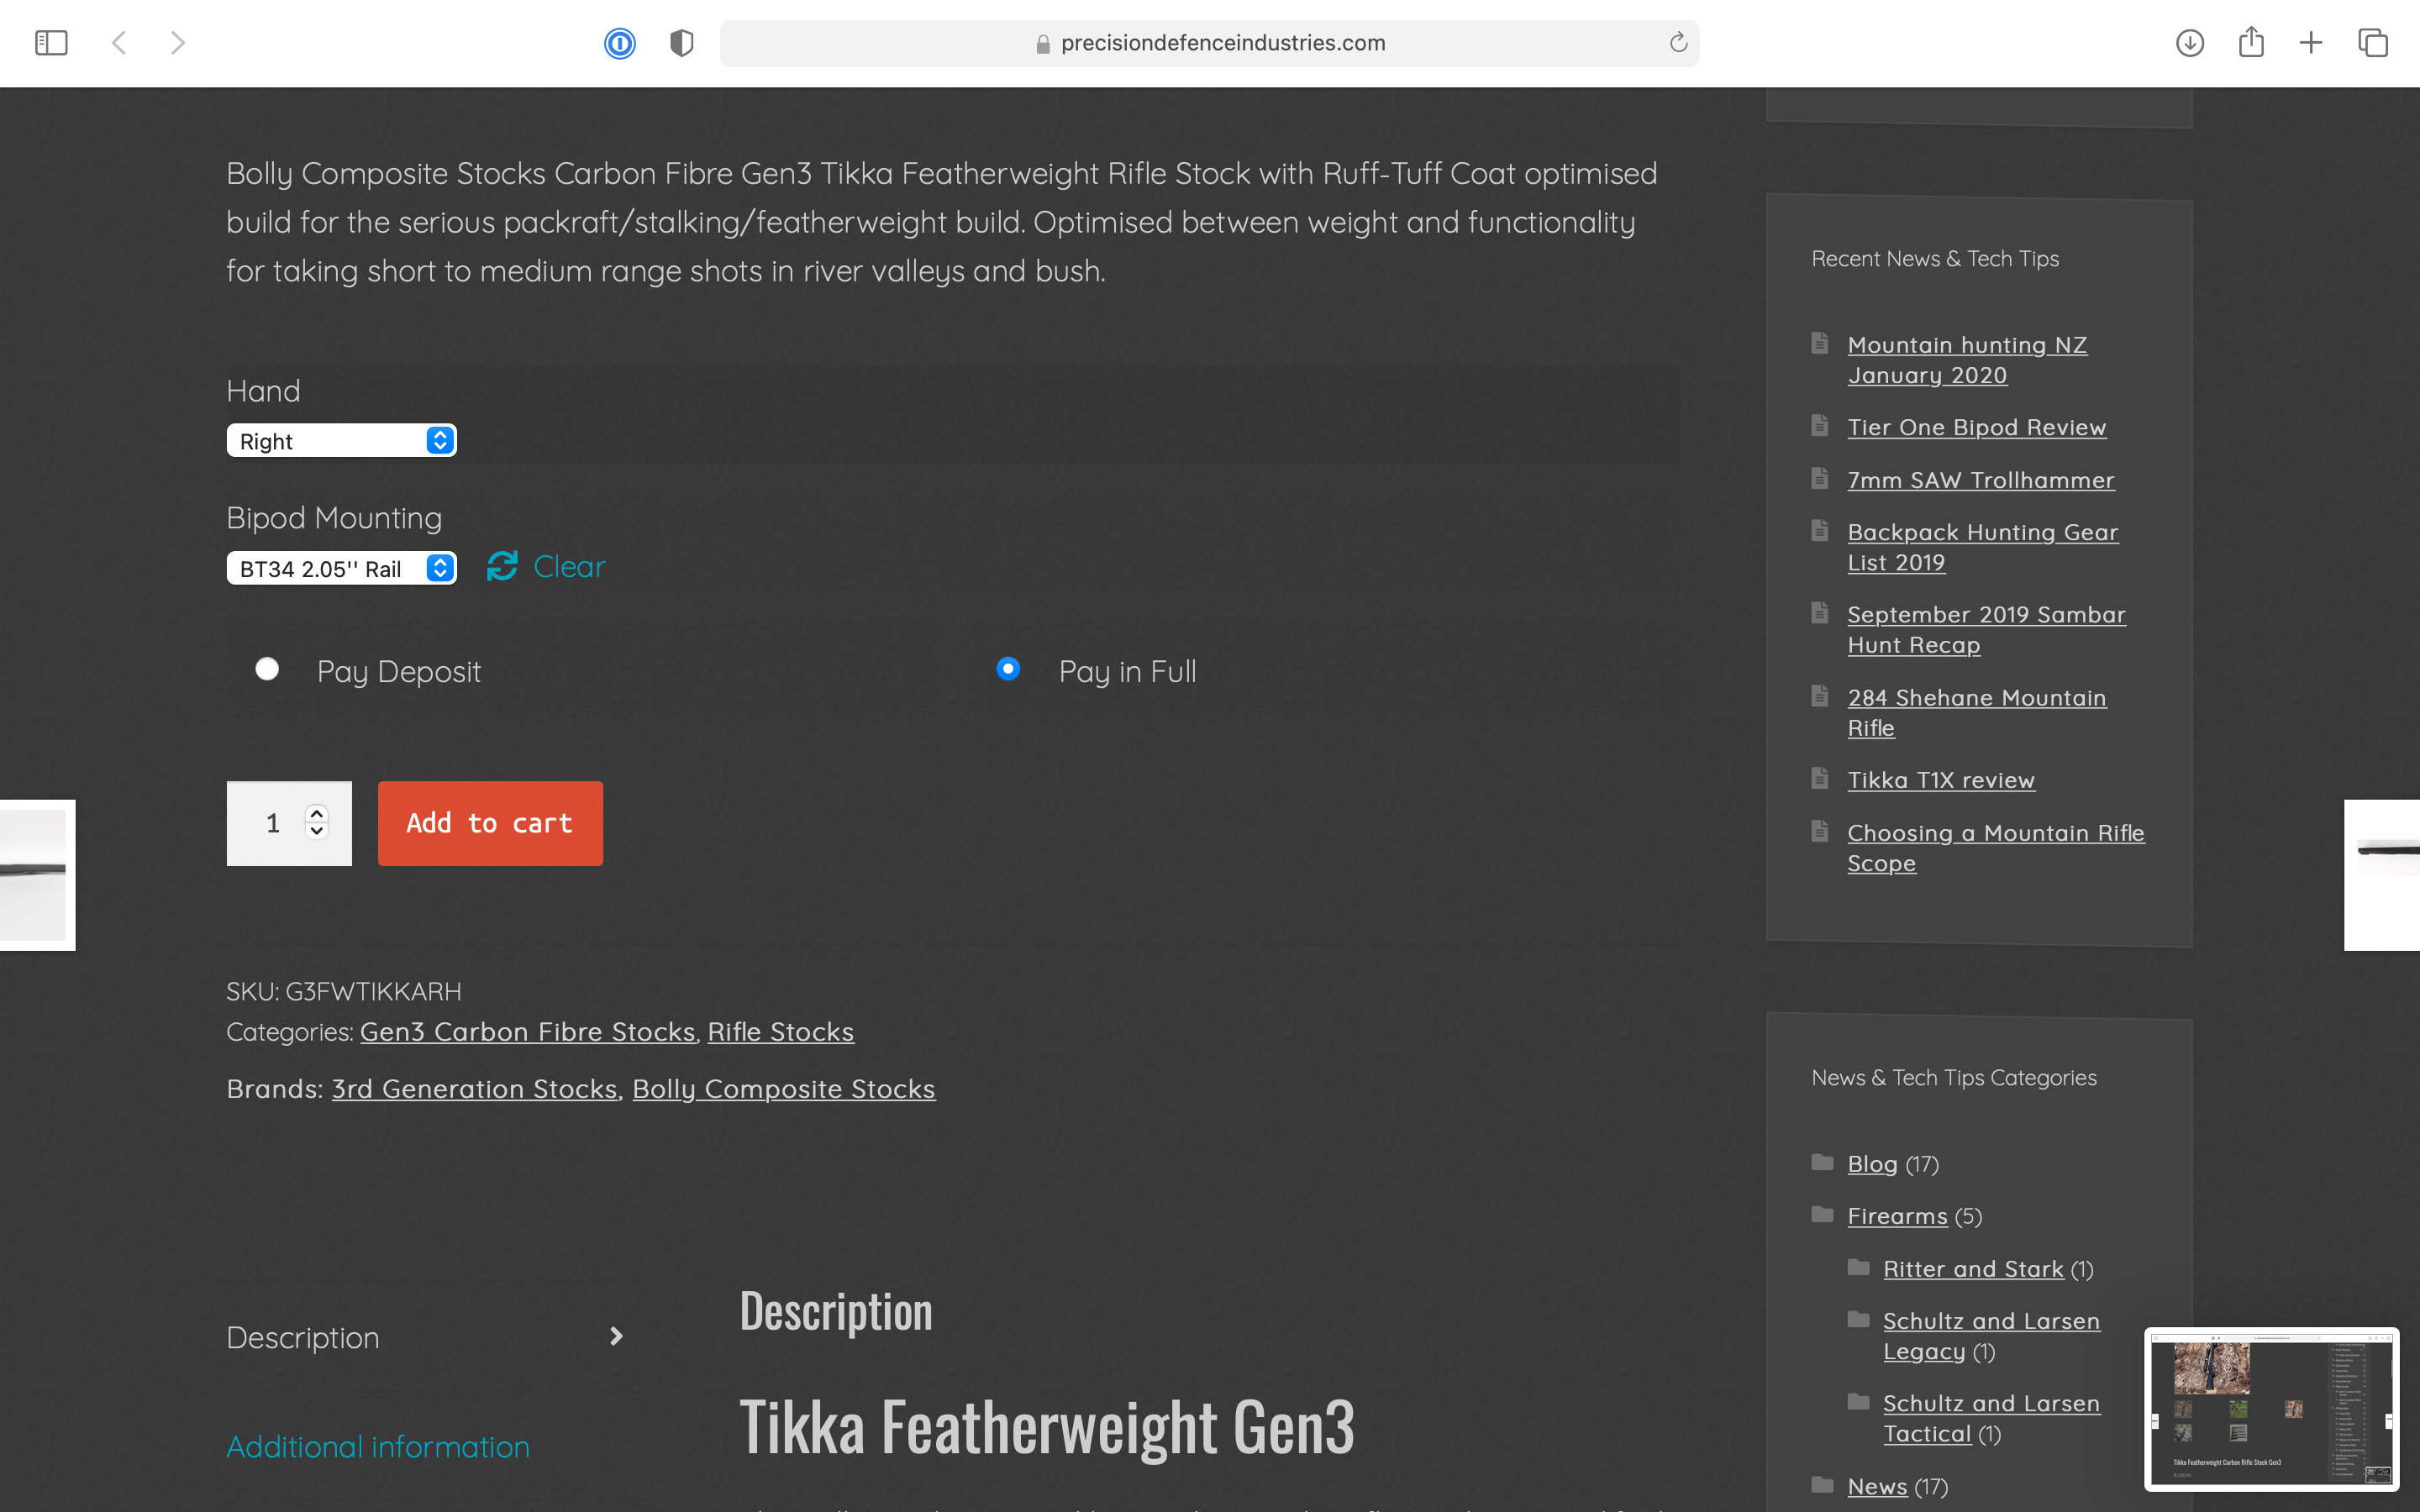Click the address bar URL

1222,43
